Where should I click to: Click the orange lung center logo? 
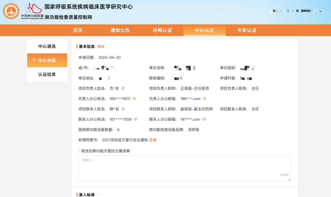point(11,11)
